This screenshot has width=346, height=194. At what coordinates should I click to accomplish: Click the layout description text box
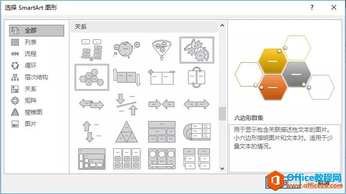tap(285, 148)
